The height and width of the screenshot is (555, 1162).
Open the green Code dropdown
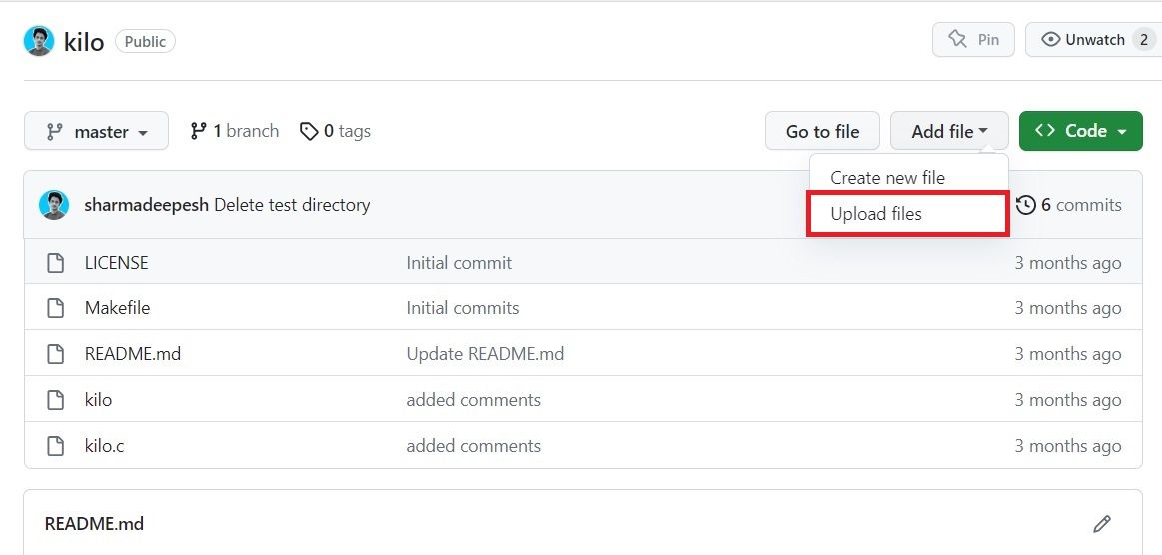pyautogui.click(x=1080, y=131)
